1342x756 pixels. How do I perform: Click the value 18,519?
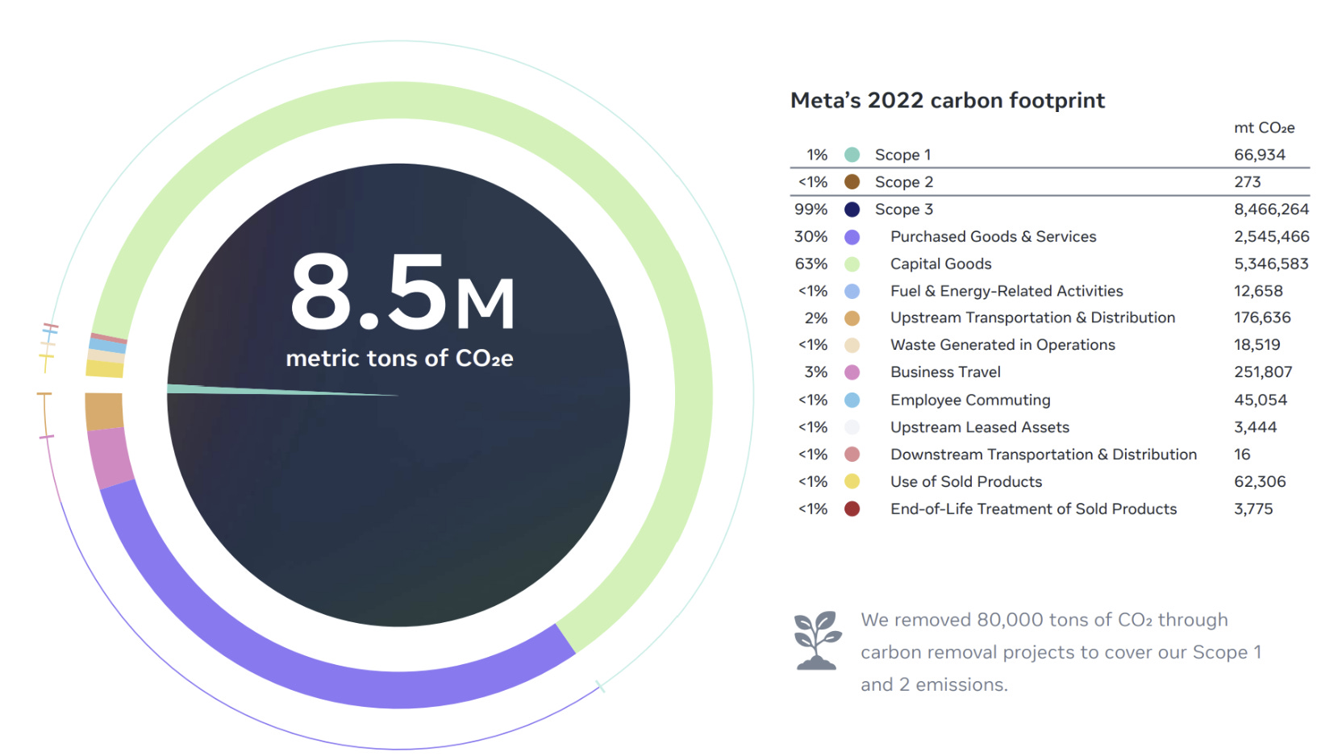coord(1257,345)
